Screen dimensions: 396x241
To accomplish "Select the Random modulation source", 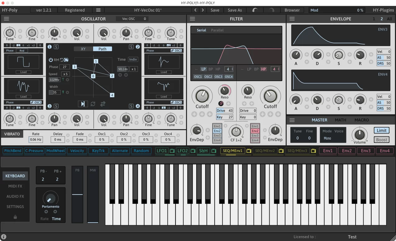I will pyautogui.click(x=141, y=151).
